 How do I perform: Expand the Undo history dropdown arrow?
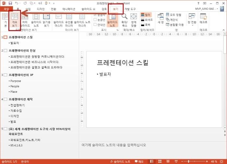point(20,3)
